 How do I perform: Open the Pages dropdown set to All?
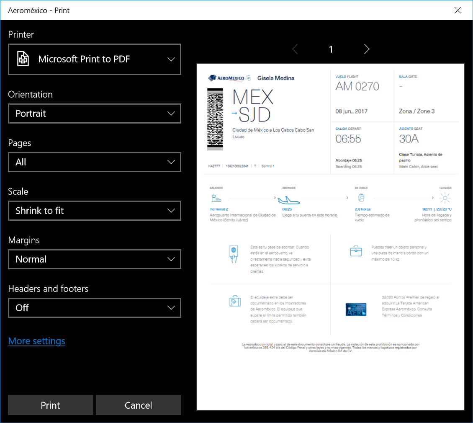click(x=95, y=162)
